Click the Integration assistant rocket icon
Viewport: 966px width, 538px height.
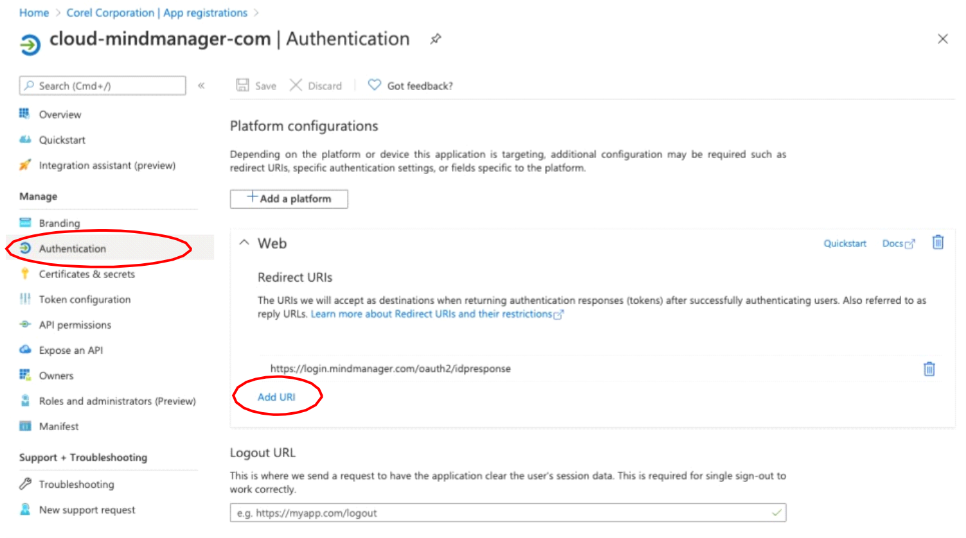coord(24,165)
